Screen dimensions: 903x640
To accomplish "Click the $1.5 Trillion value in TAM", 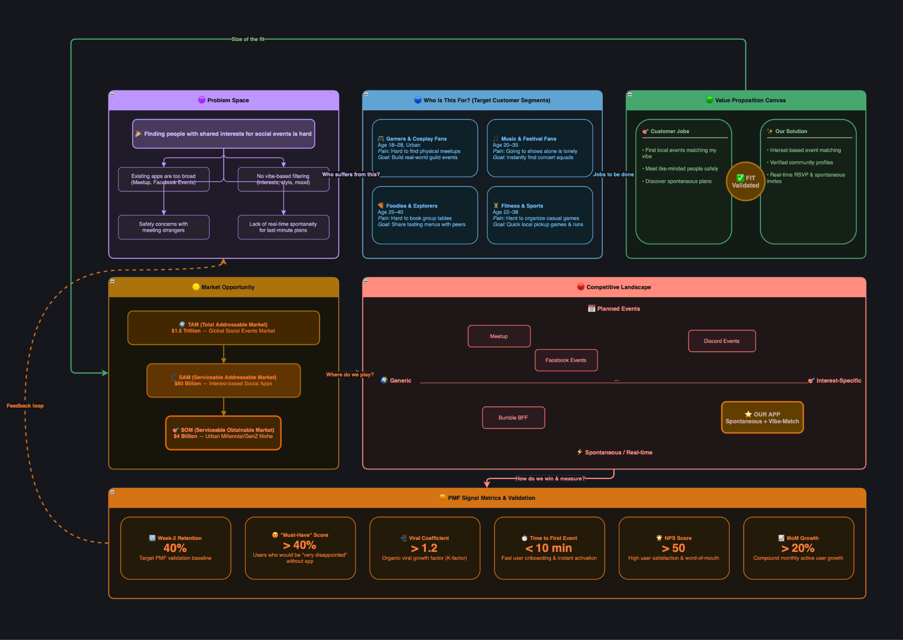I will click(186, 331).
